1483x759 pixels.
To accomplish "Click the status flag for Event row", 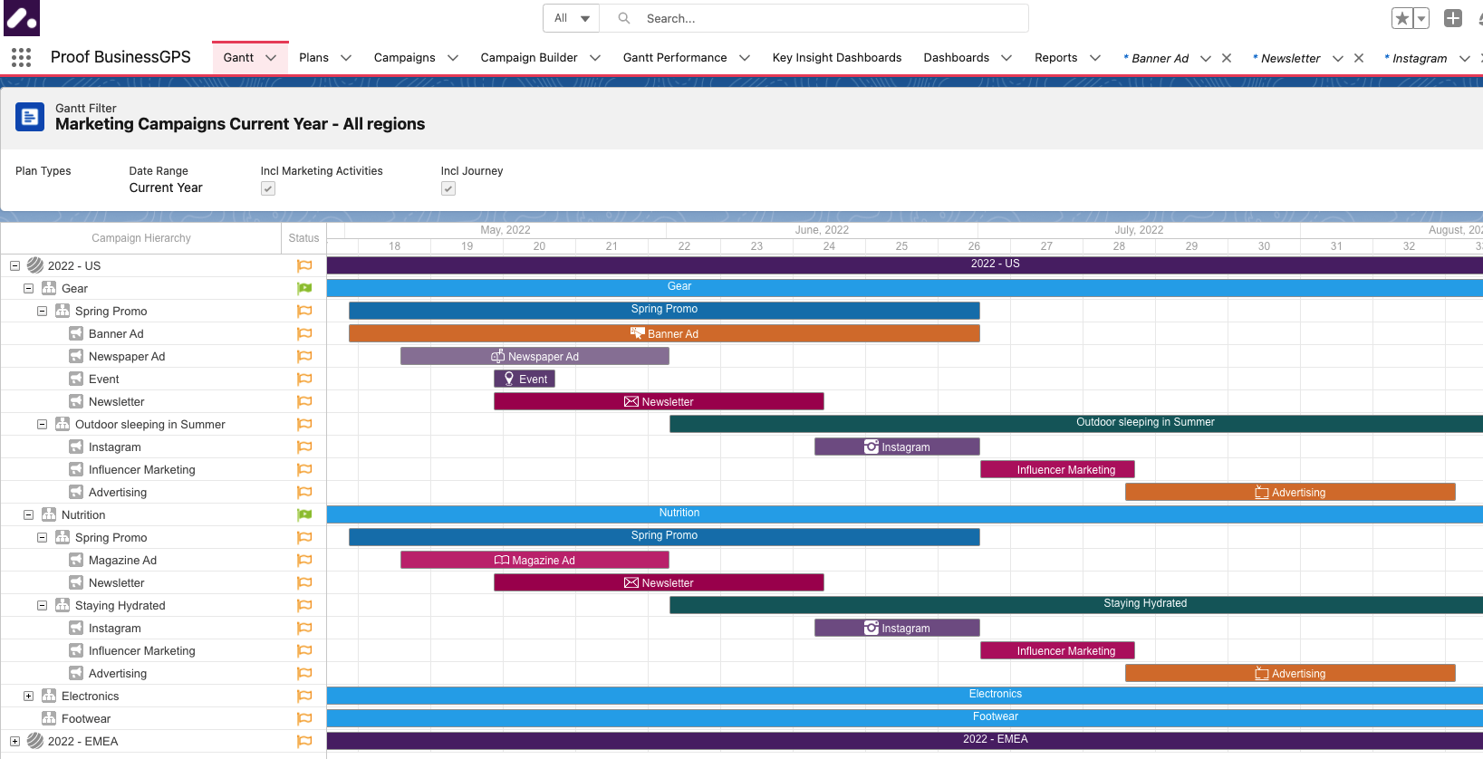I will click(304, 379).
